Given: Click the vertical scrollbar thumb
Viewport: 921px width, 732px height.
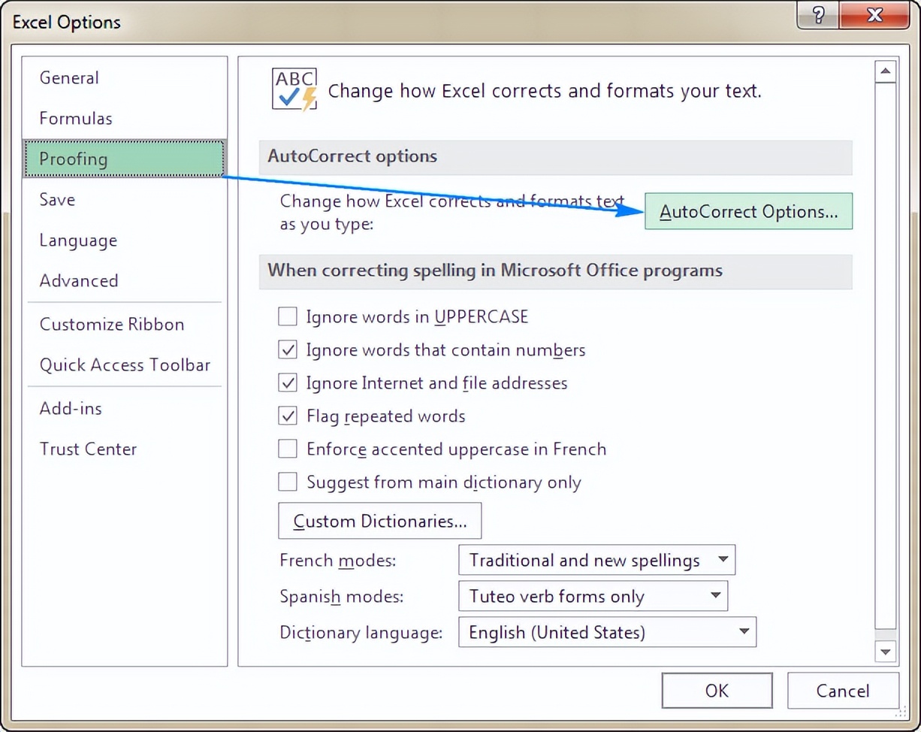Looking at the screenshot, I should click(x=886, y=356).
